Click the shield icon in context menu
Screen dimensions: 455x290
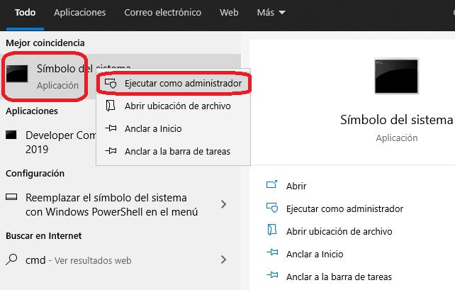tap(110, 84)
